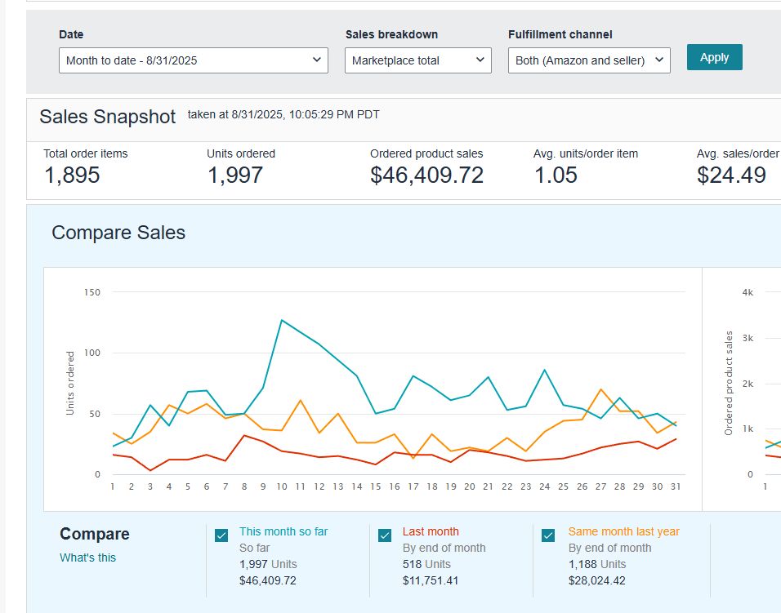
Task: Click the Ordered product sales total $46,409.72
Action: point(426,175)
